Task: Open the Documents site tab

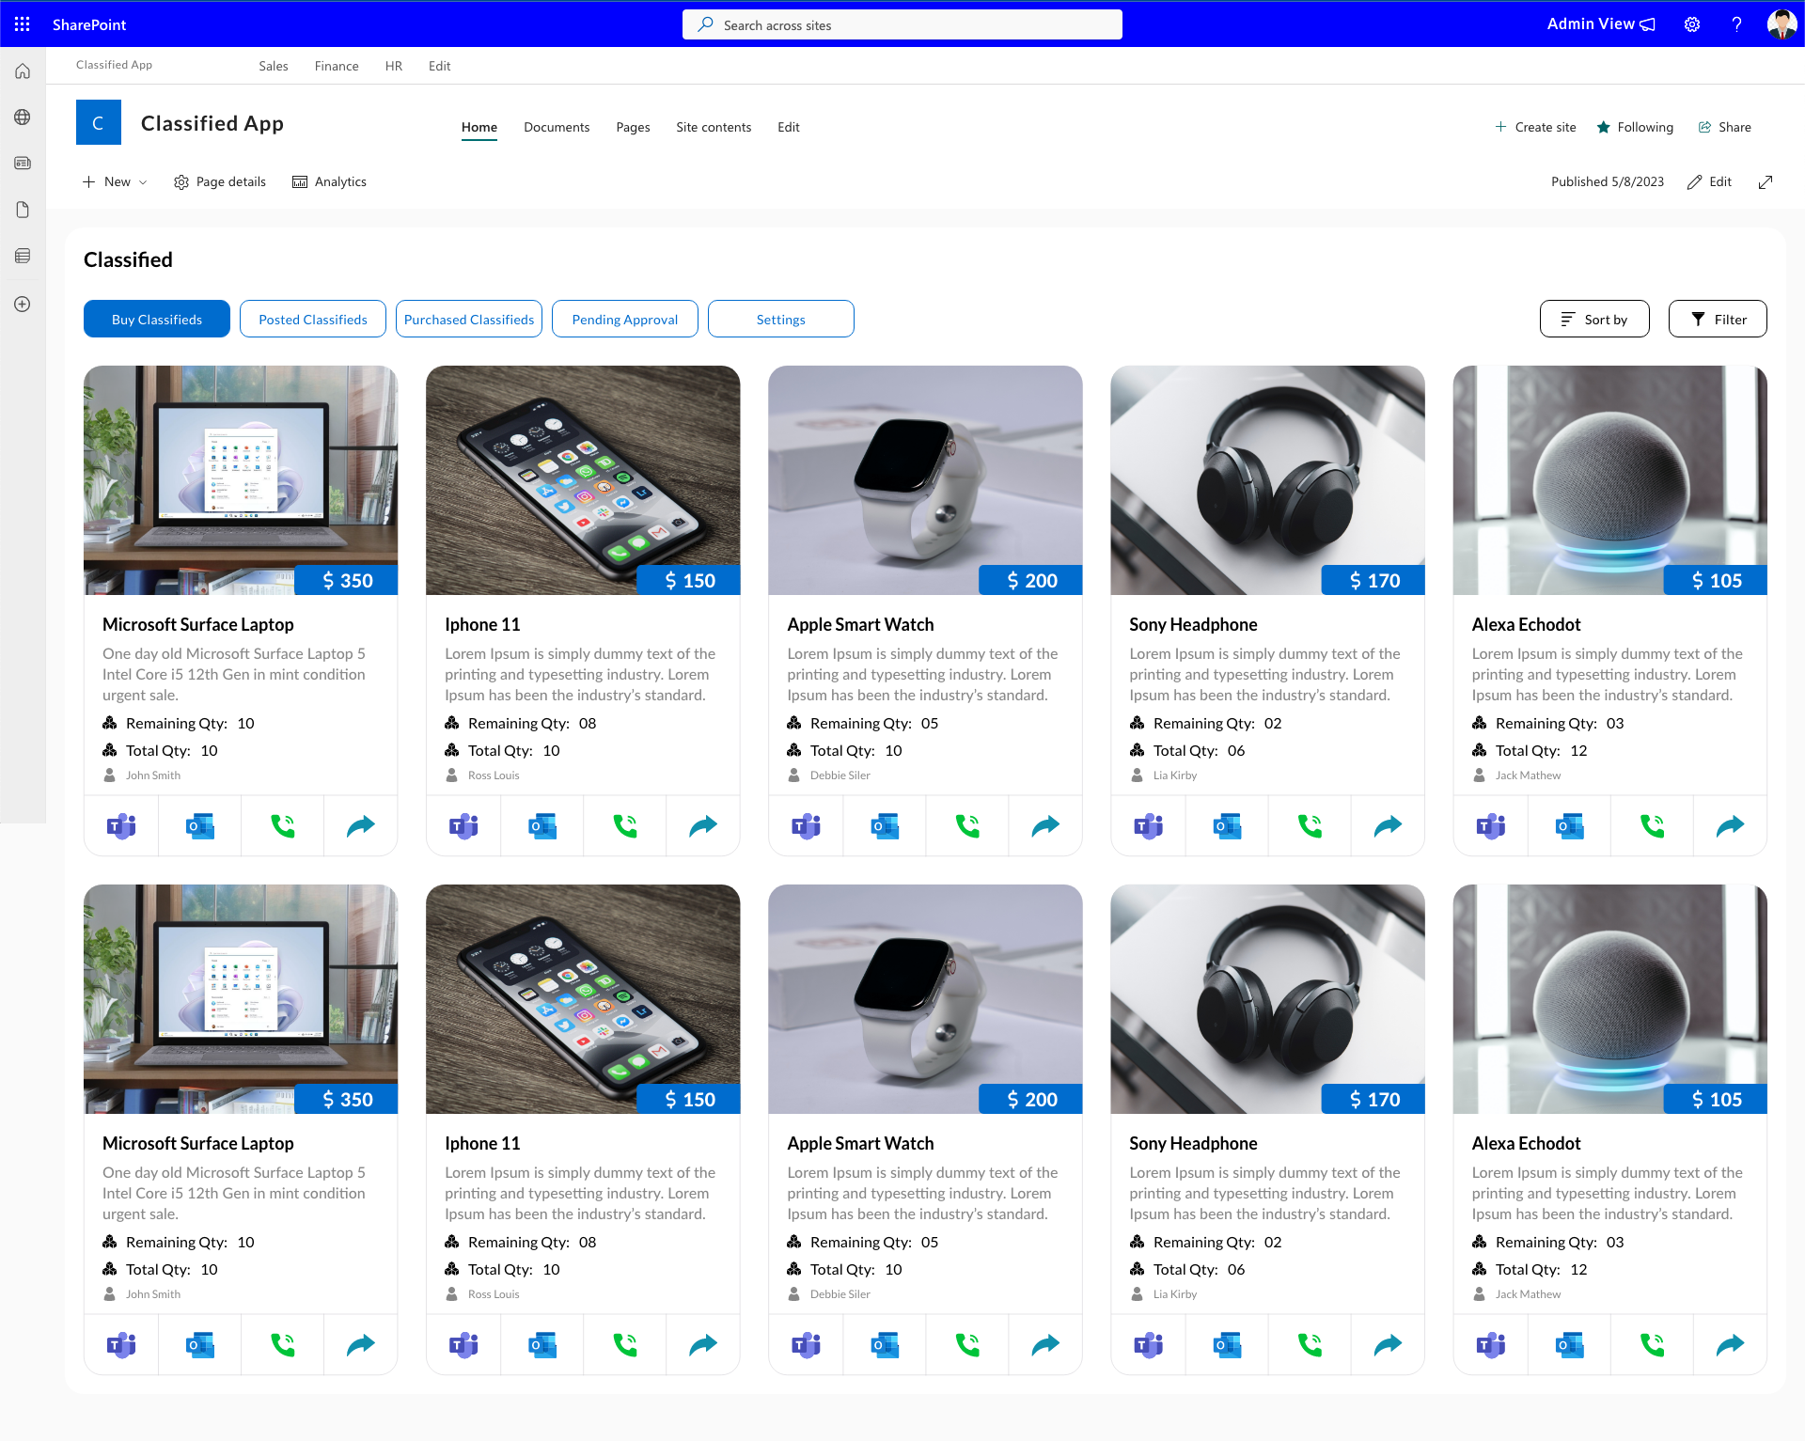Action: [x=557, y=127]
